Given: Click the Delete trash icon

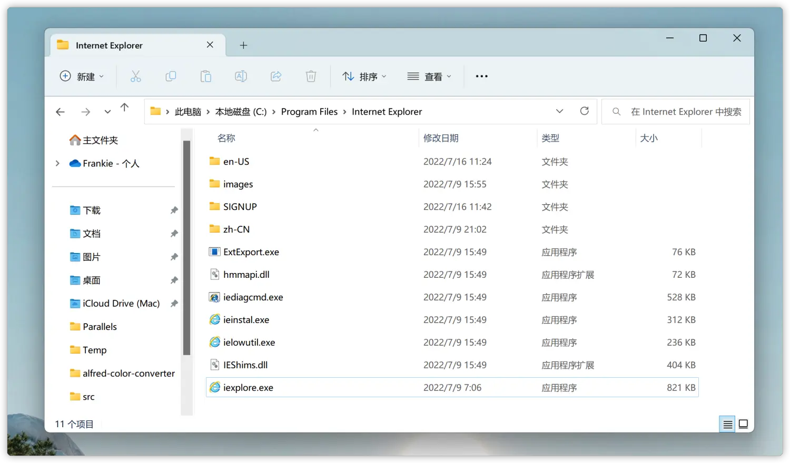Looking at the screenshot, I should (x=311, y=76).
